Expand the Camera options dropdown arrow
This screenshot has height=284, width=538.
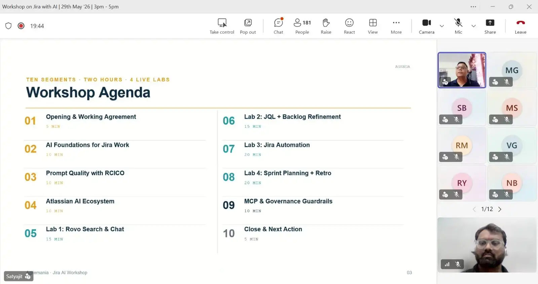click(442, 26)
